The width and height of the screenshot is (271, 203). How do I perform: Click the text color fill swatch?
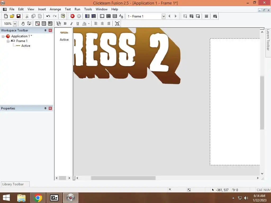84,24
